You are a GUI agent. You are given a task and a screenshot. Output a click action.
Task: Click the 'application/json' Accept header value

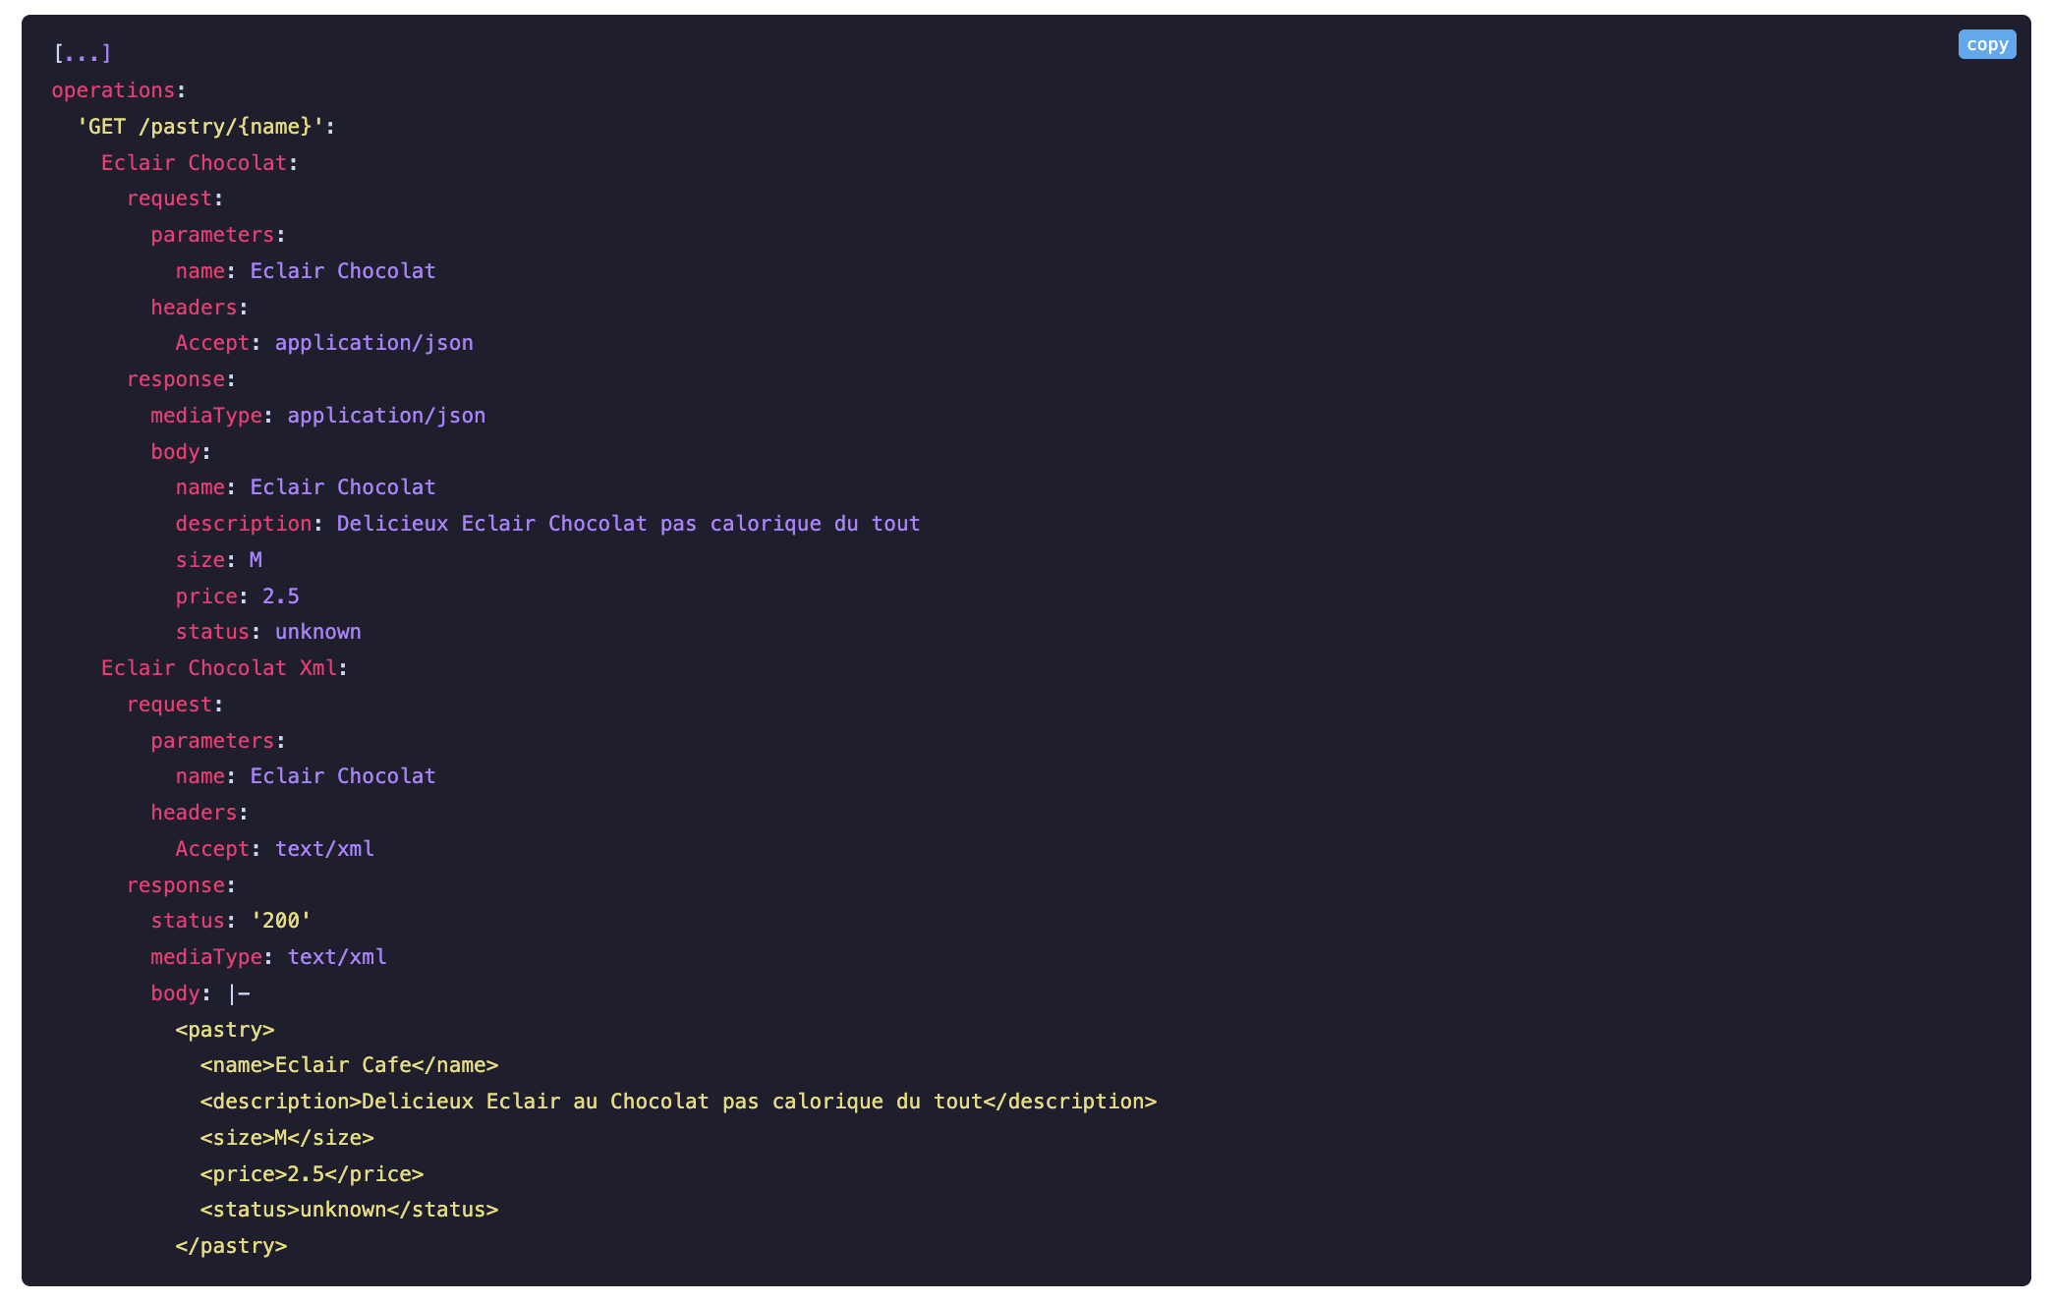coord(373,343)
